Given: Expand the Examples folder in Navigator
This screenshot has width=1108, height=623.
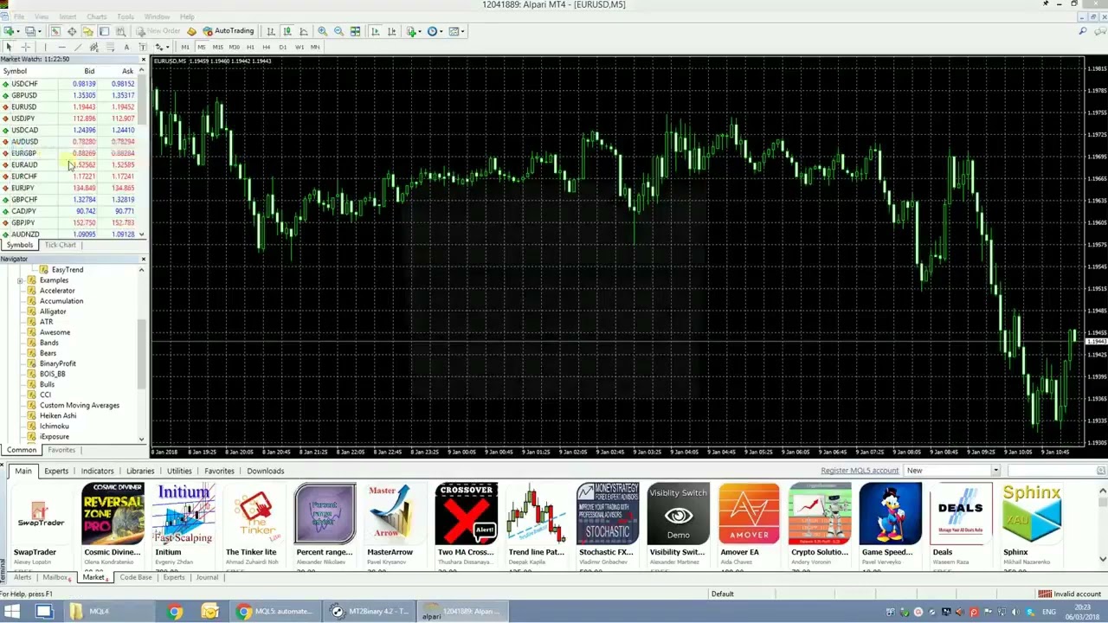Looking at the screenshot, I should point(20,280).
